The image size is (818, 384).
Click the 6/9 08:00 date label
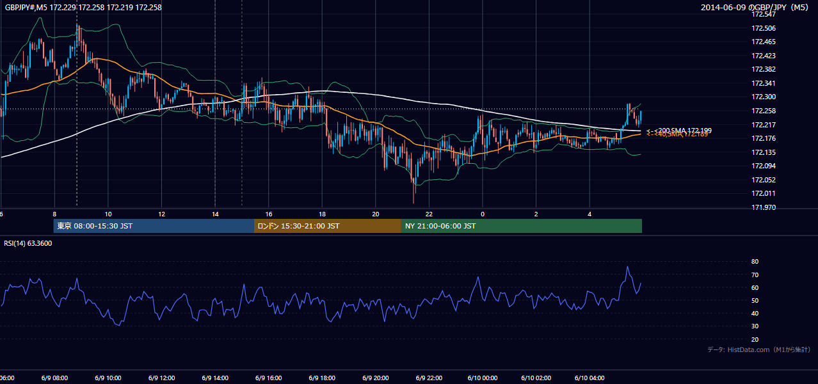(x=54, y=378)
